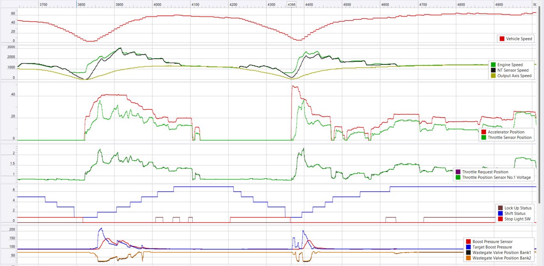Click the 4900 tick on the time ruler

(x=499, y=4)
